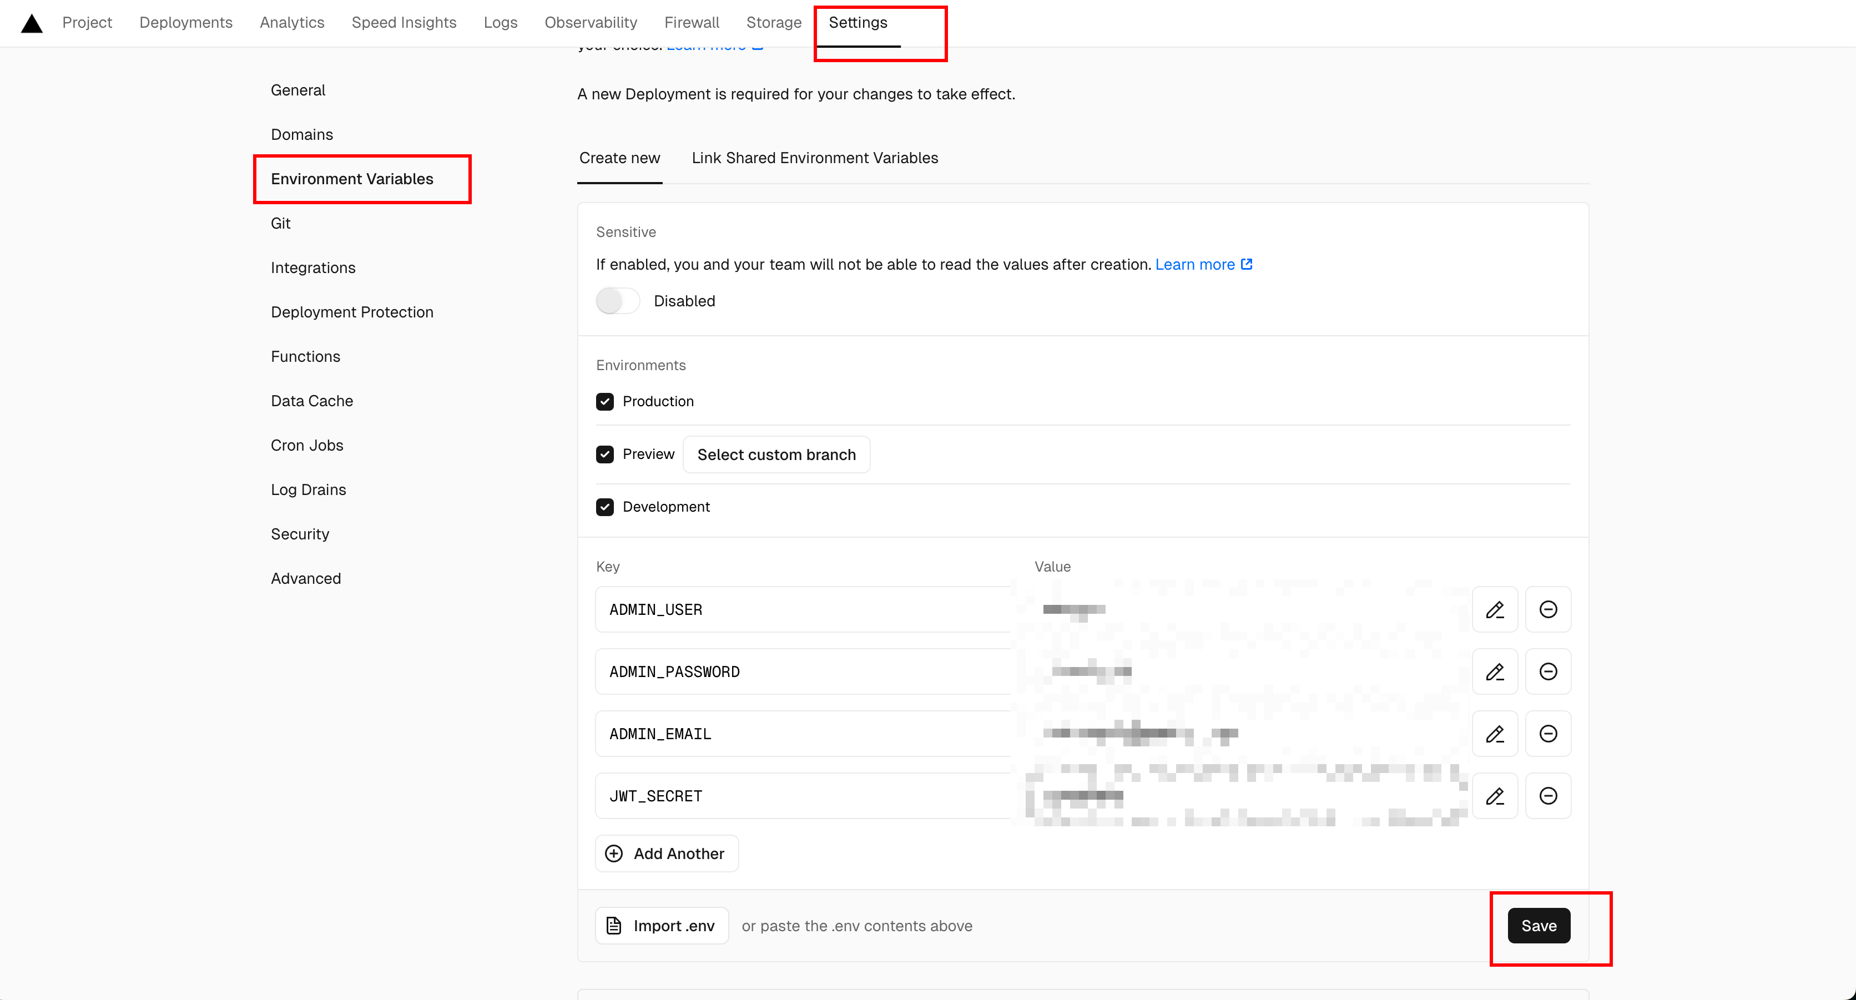Remove the ADMIN_PASSWORD variable row
This screenshot has width=1856, height=1000.
pyautogui.click(x=1547, y=671)
